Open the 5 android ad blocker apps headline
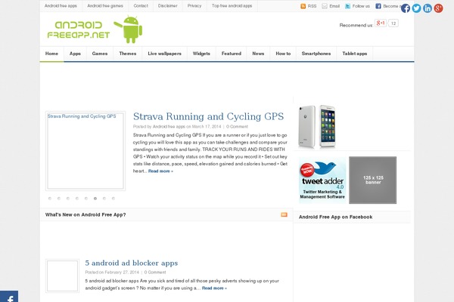Screen dimensions: 454x302 point(132,263)
